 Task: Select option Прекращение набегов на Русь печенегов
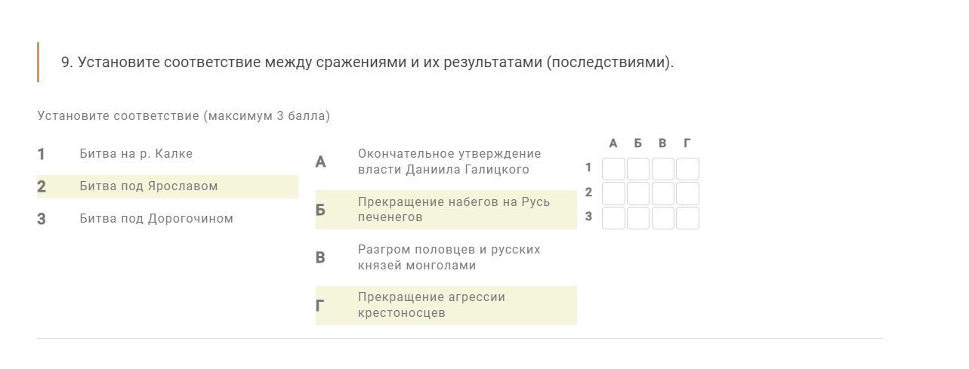446,210
